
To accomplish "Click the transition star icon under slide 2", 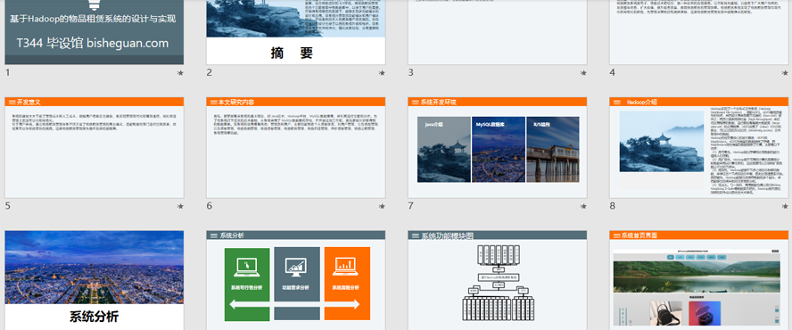I will tap(382, 73).
